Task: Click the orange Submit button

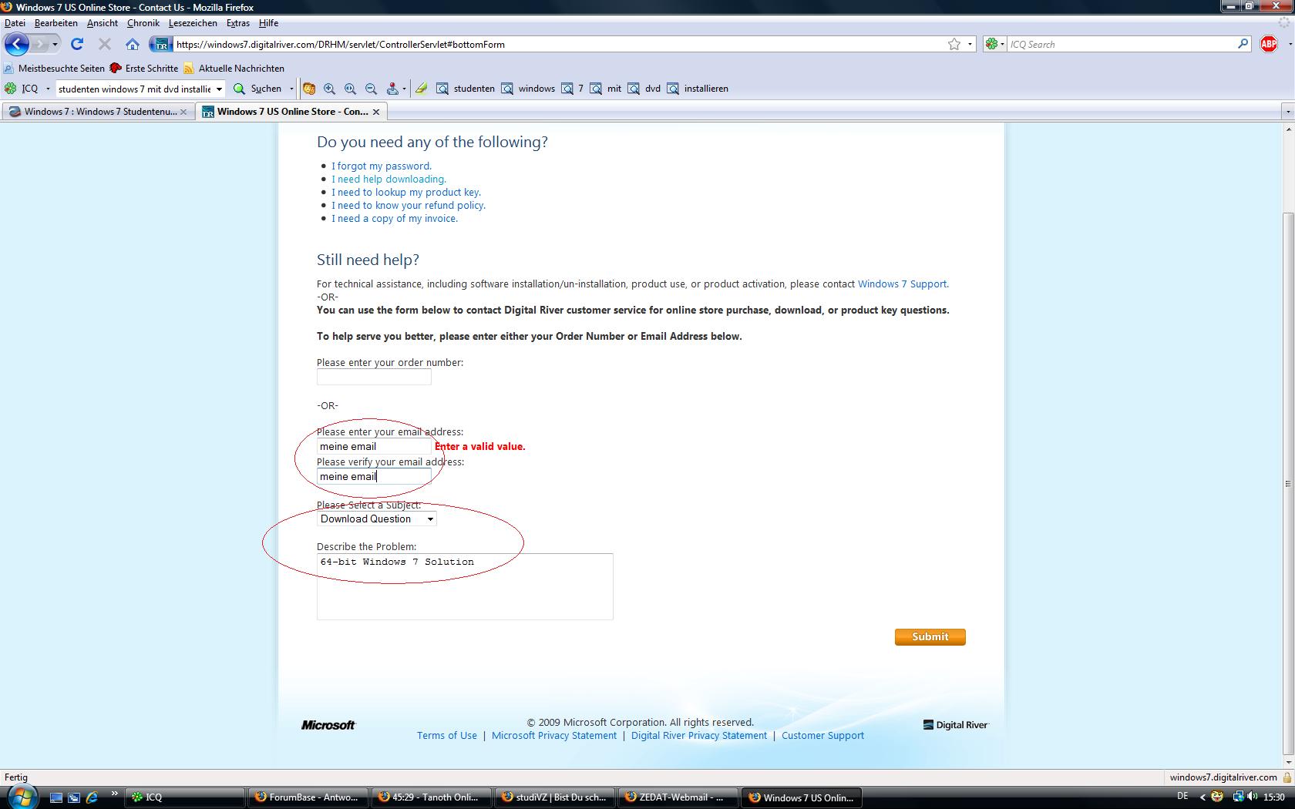Action: pos(930,637)
